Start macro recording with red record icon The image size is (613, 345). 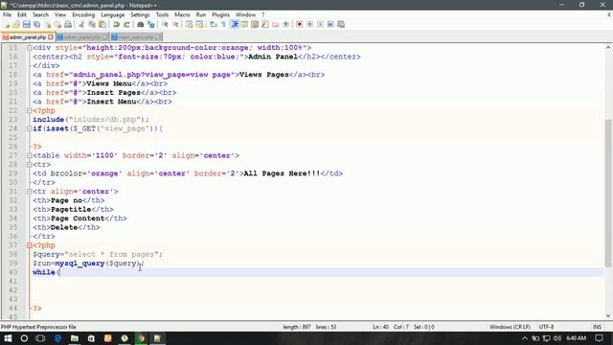[299, 25]
